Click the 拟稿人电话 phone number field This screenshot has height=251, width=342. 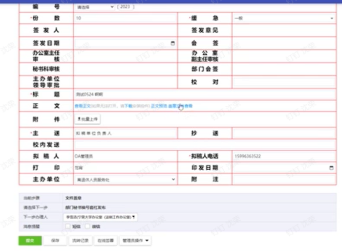tap(283, 156)
